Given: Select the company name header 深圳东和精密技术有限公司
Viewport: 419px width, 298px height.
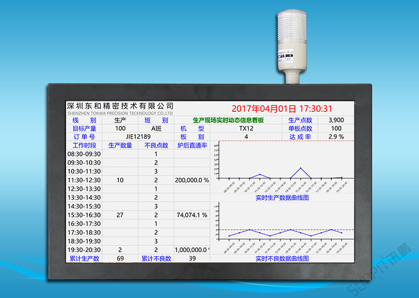Looking at the screenshot, I should tap(120, 106).
